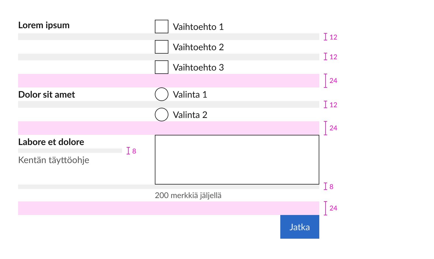Choose the Valinta 2 radio option
The image size is (434, 259).
coord(162,115)
